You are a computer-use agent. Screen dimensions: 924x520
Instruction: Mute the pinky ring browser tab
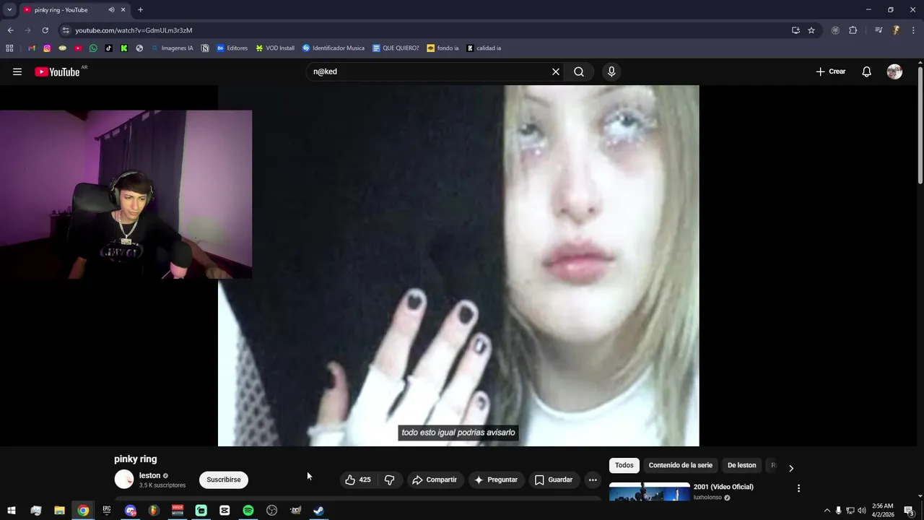[x=111, y=10]
